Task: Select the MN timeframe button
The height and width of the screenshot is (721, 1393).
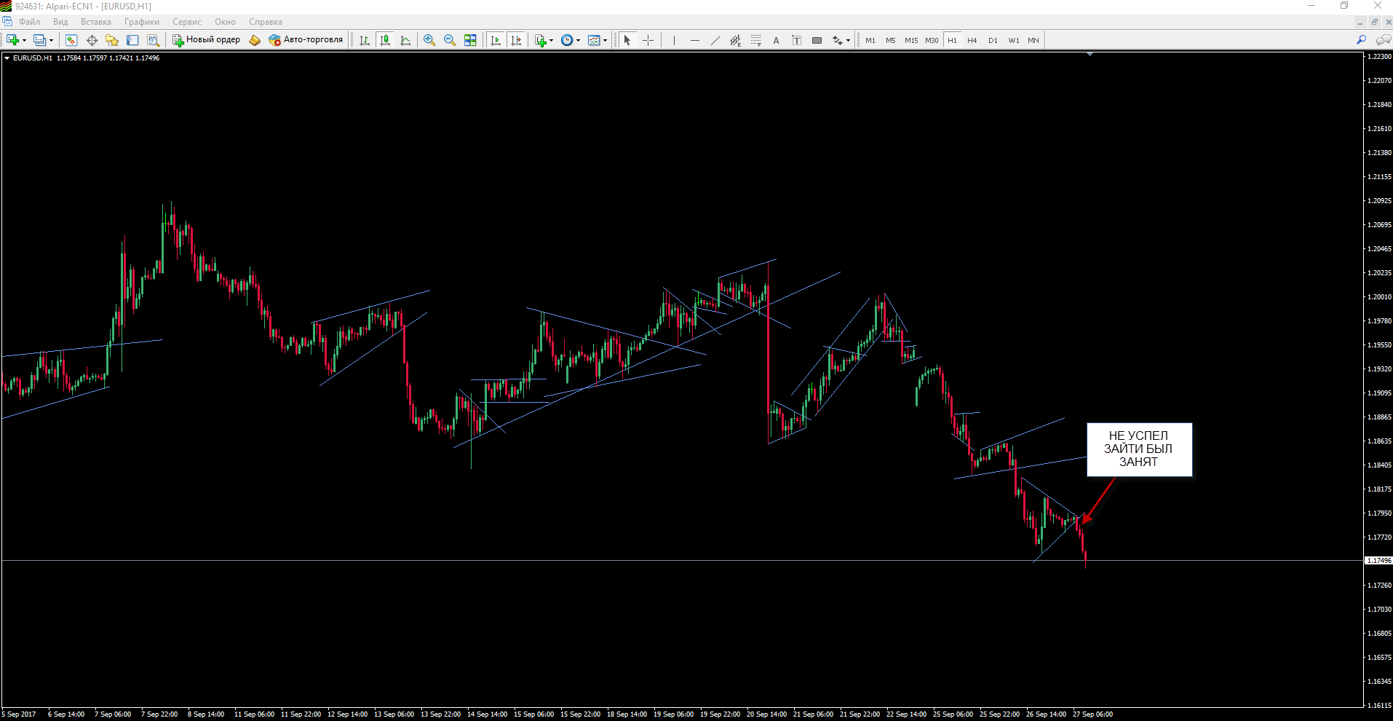Action: coord(1033,40)
